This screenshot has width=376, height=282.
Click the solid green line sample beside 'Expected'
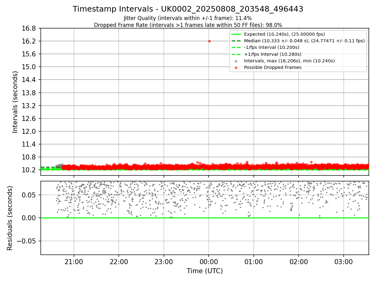click(236, 34)
